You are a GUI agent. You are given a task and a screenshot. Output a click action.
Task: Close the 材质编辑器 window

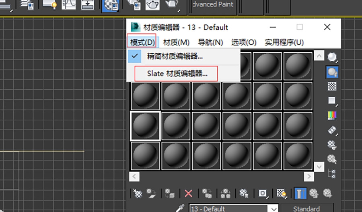(327, 27)
